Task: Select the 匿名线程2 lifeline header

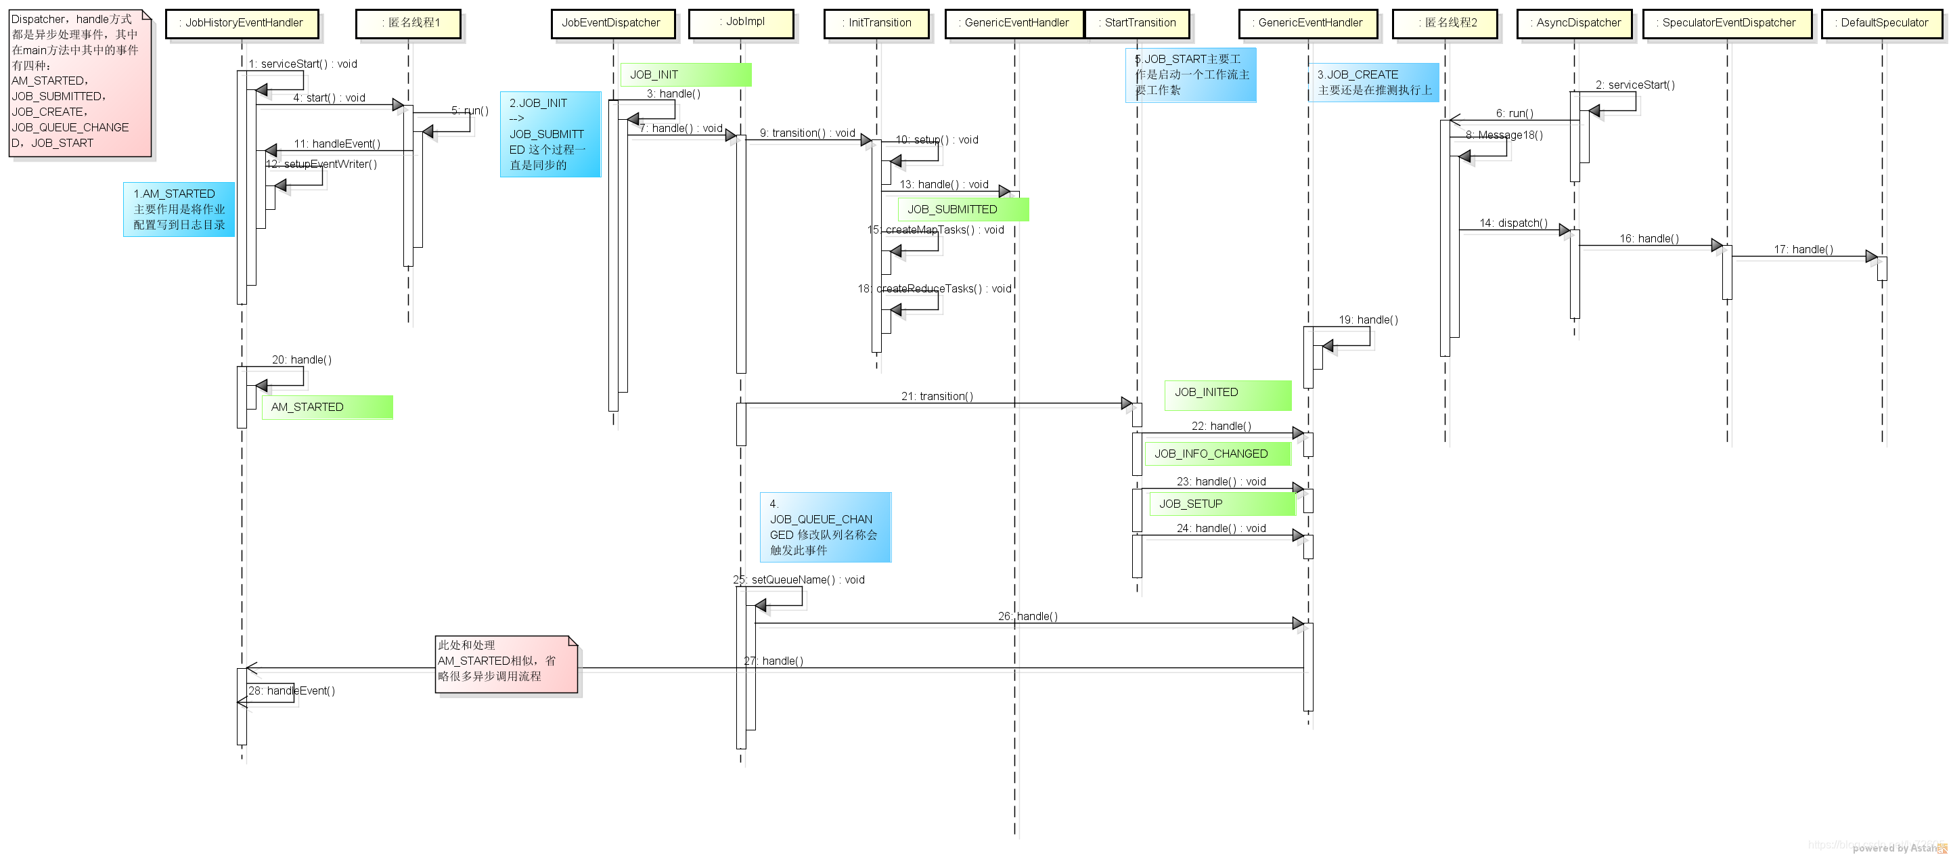Action: [x=1446, y=23]
